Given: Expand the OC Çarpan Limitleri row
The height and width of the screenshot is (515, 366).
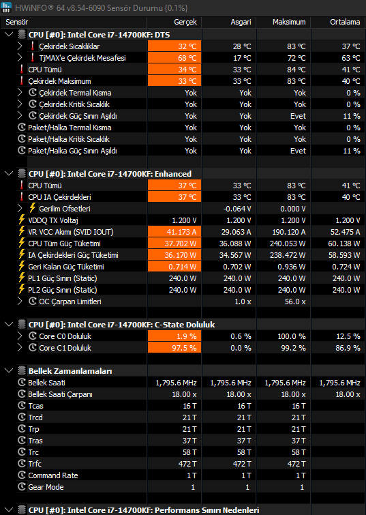Looking at the screenshot, I should [20, 301].
